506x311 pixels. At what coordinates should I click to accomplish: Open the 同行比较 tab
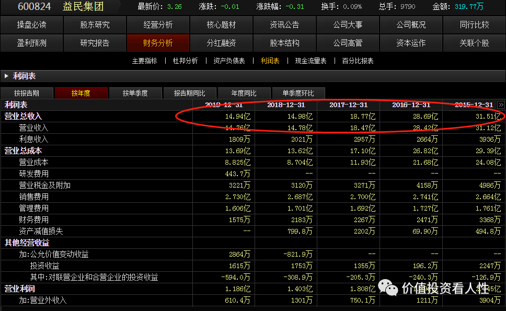(475, 25)
